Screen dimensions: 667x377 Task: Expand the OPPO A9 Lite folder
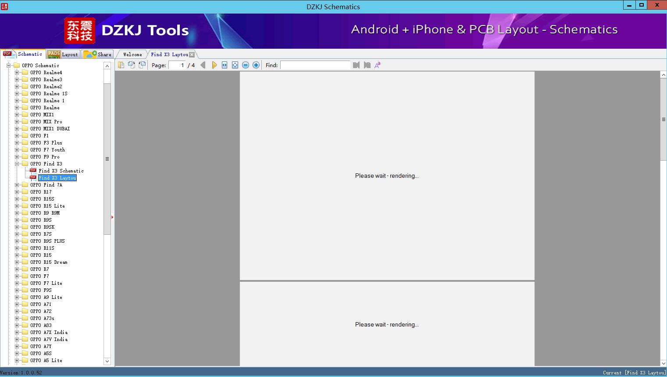pos(17,297)
